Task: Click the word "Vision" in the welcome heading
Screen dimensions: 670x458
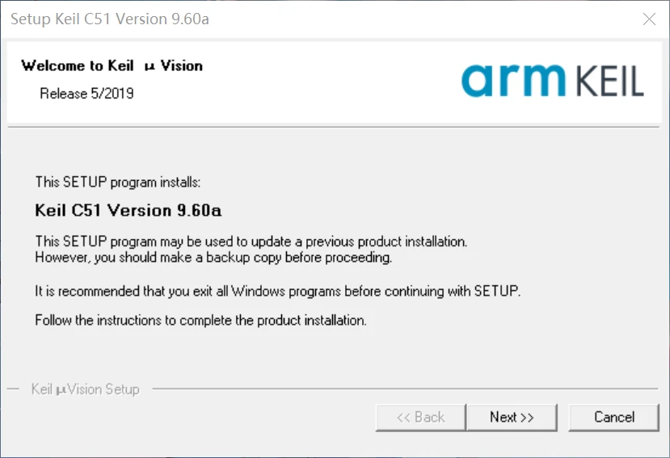Action: tap(182, 65)
